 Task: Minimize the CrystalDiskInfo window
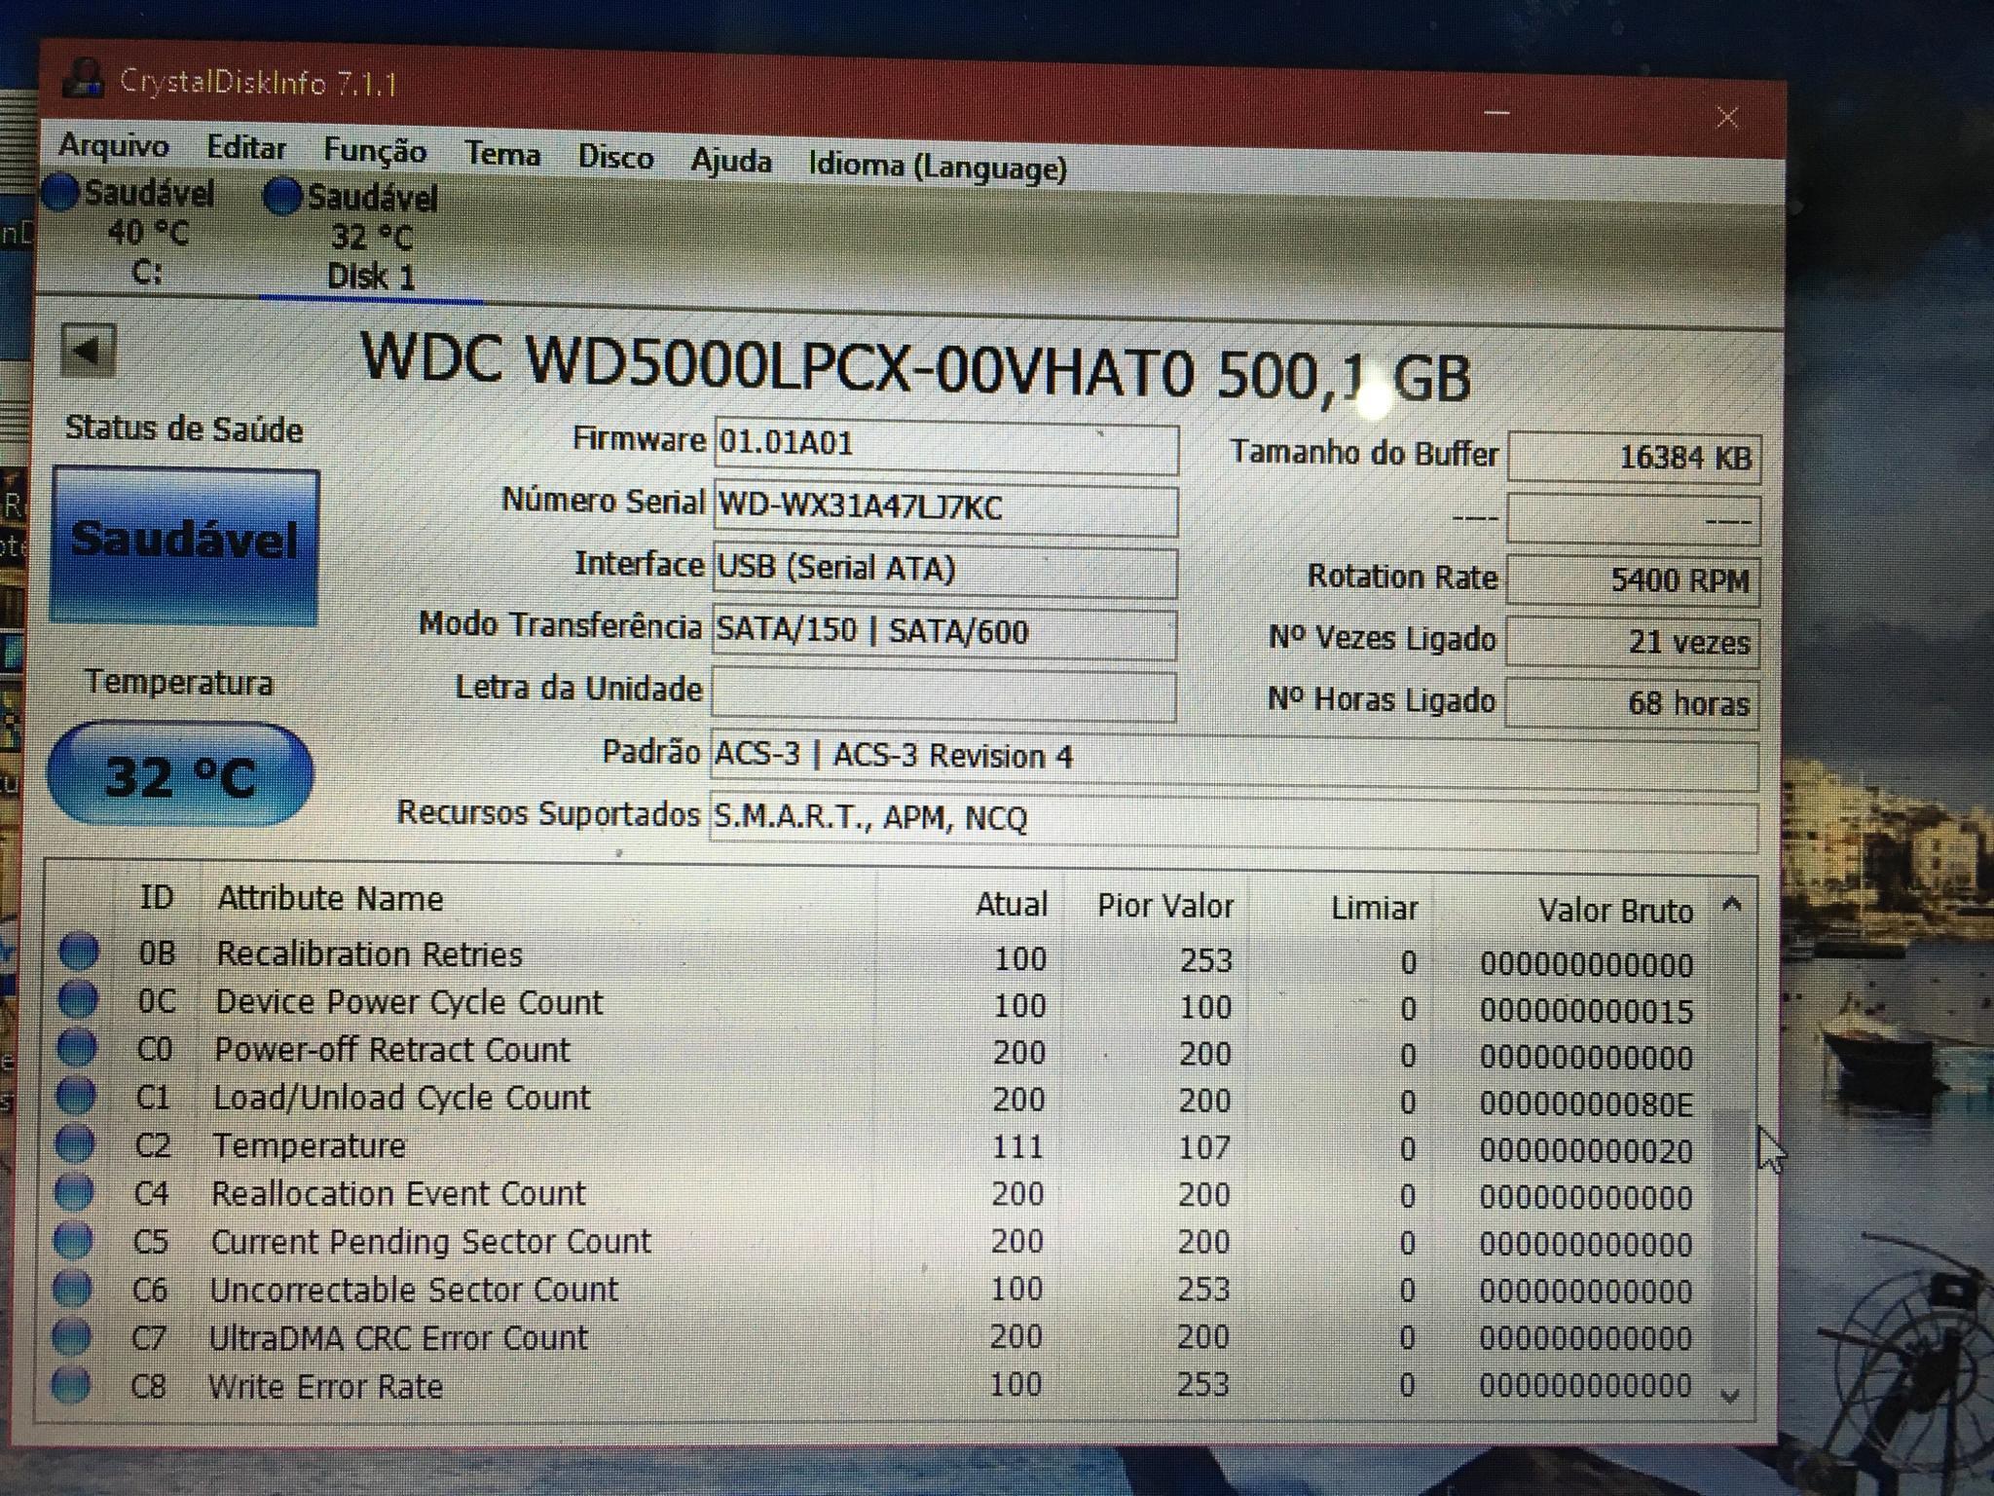click(1497, 113)
